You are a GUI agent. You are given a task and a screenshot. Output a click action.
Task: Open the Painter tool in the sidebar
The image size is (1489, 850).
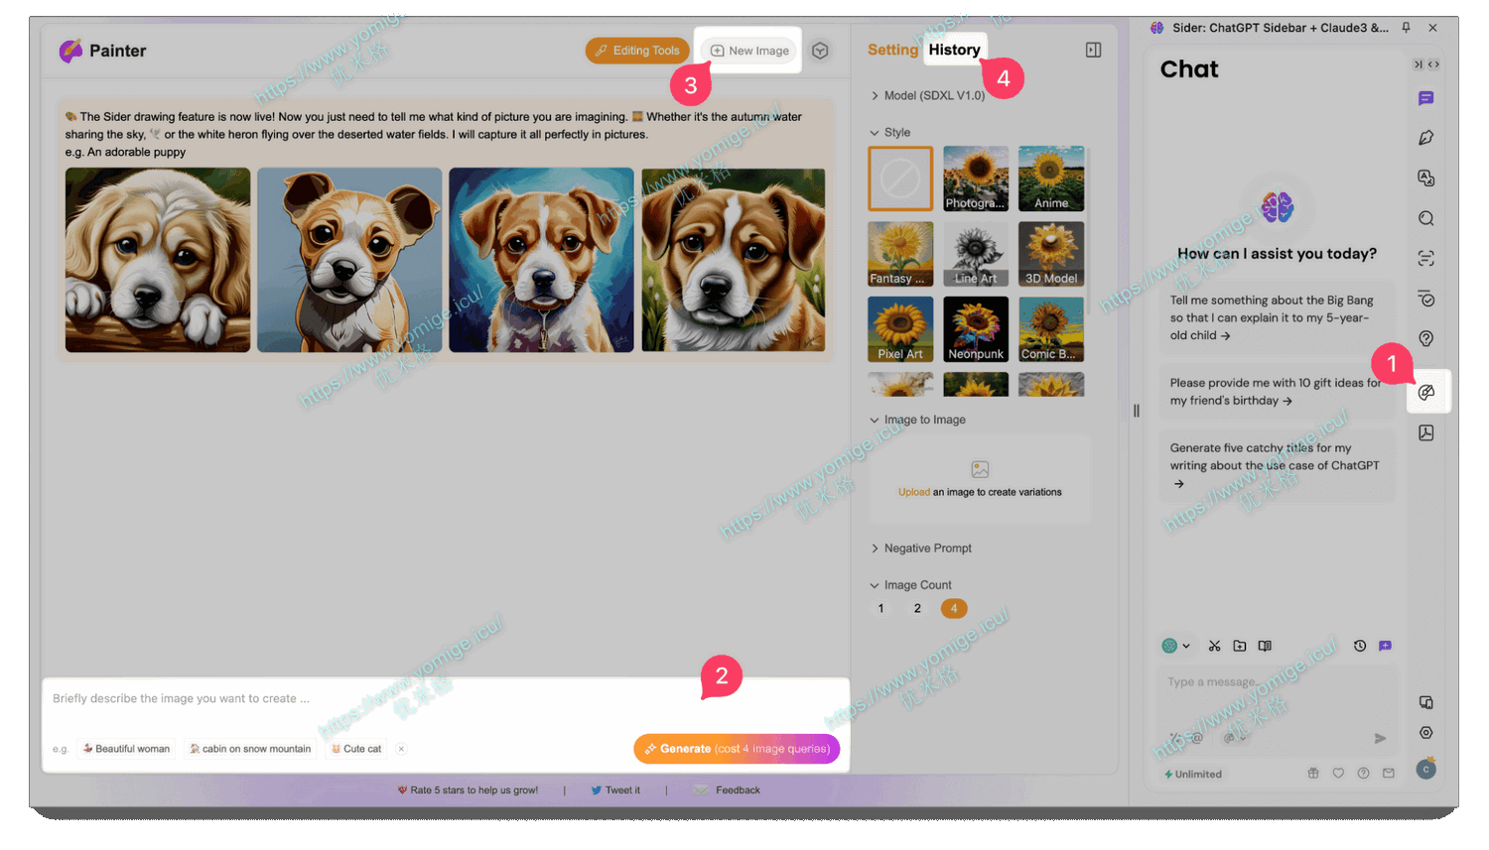(x=1426, y=392)
